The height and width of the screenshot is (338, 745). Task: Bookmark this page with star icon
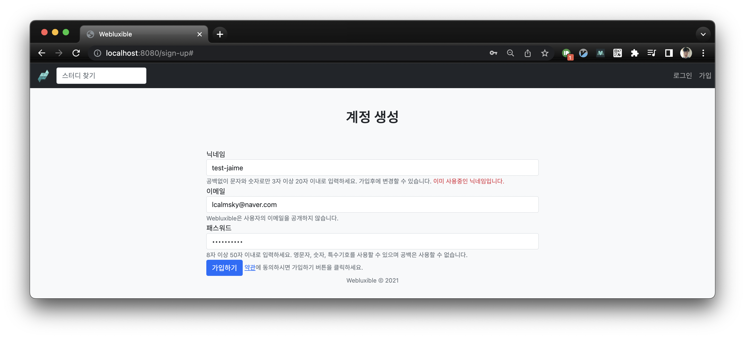(545, 53)
